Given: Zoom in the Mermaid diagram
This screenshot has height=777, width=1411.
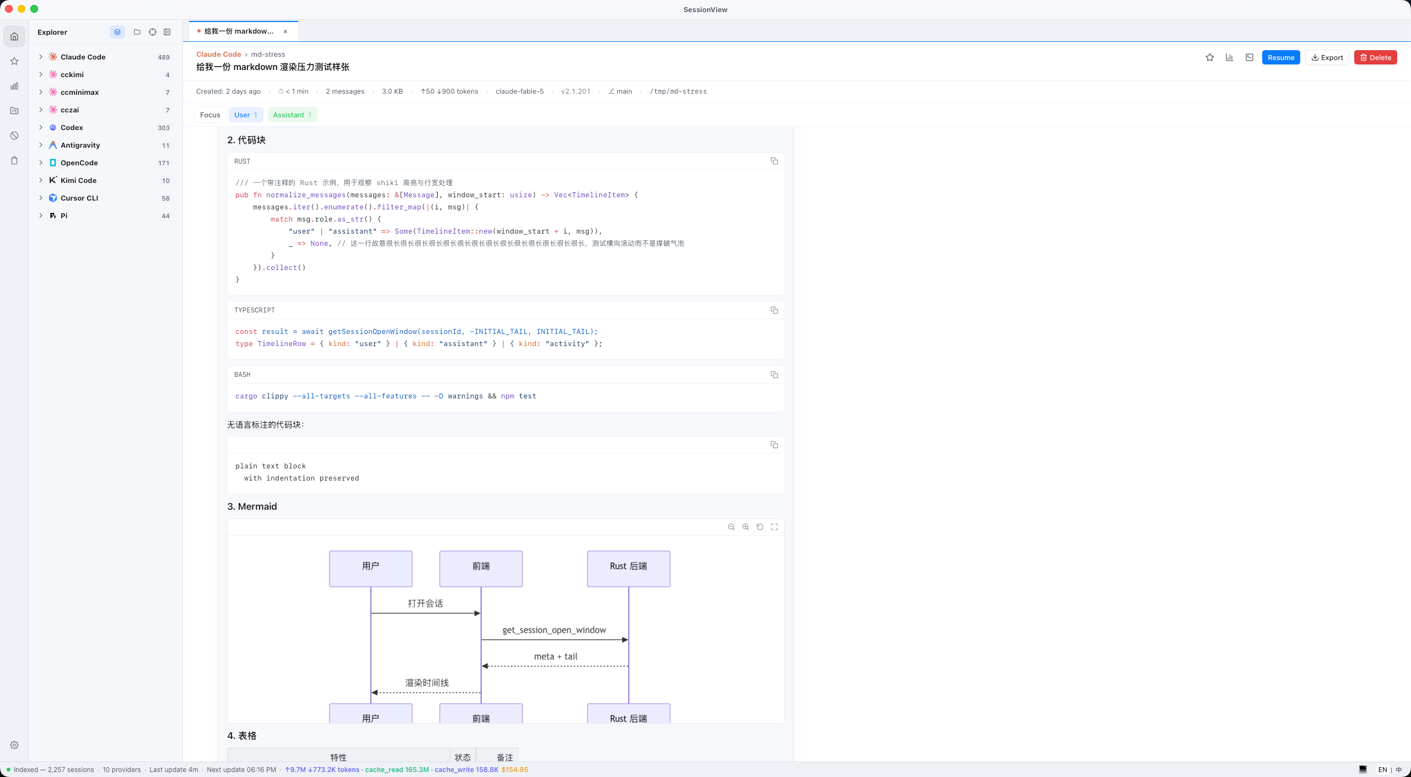Looking at the screenshot, I should (746, 527).
